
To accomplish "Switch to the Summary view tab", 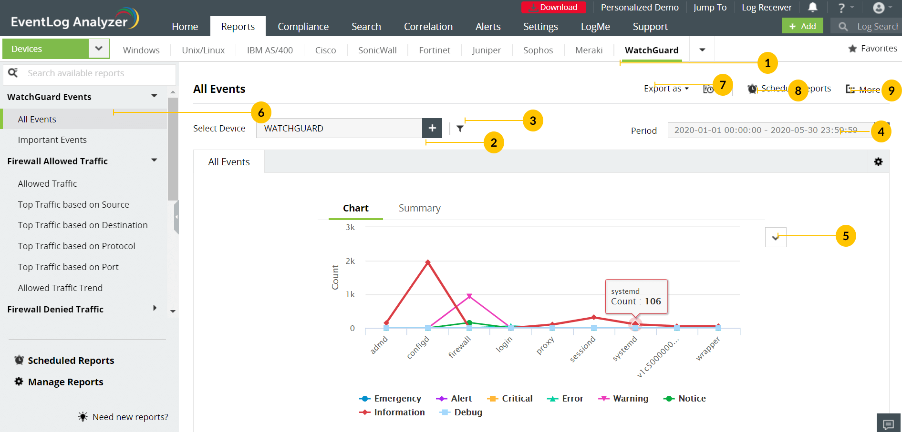I will click(420, 208).
